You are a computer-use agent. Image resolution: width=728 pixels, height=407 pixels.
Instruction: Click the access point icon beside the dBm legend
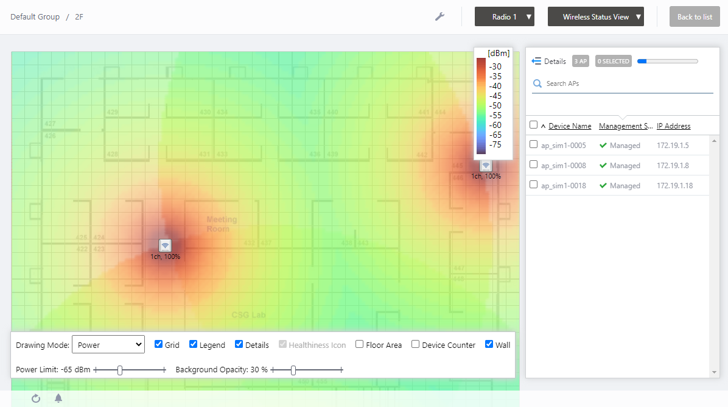pos(486,166)
